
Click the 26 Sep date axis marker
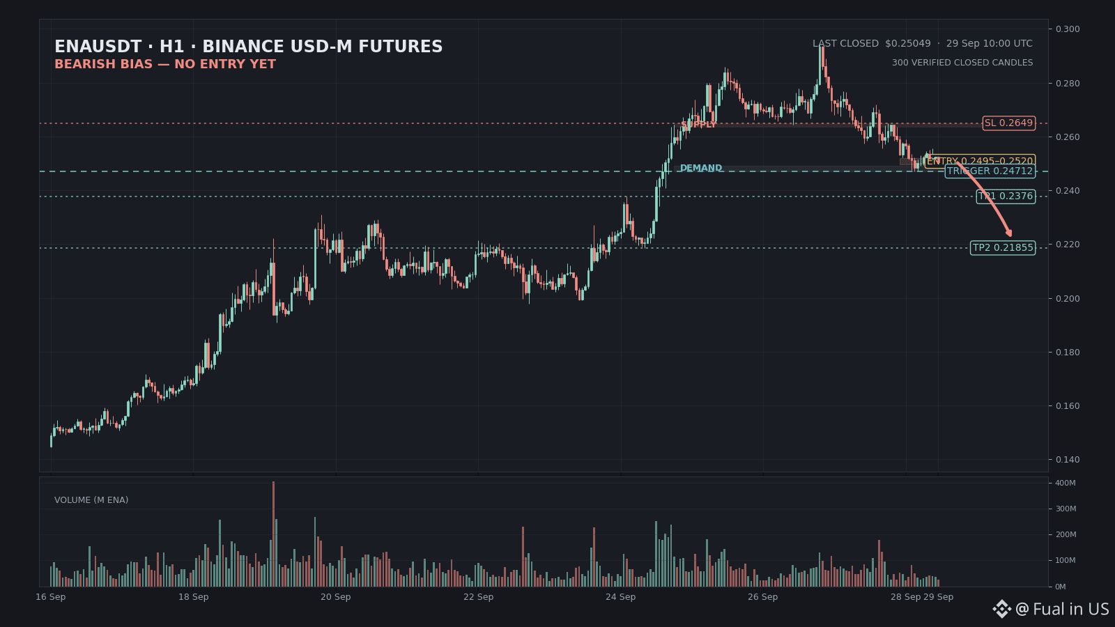(x=762, y=597)
